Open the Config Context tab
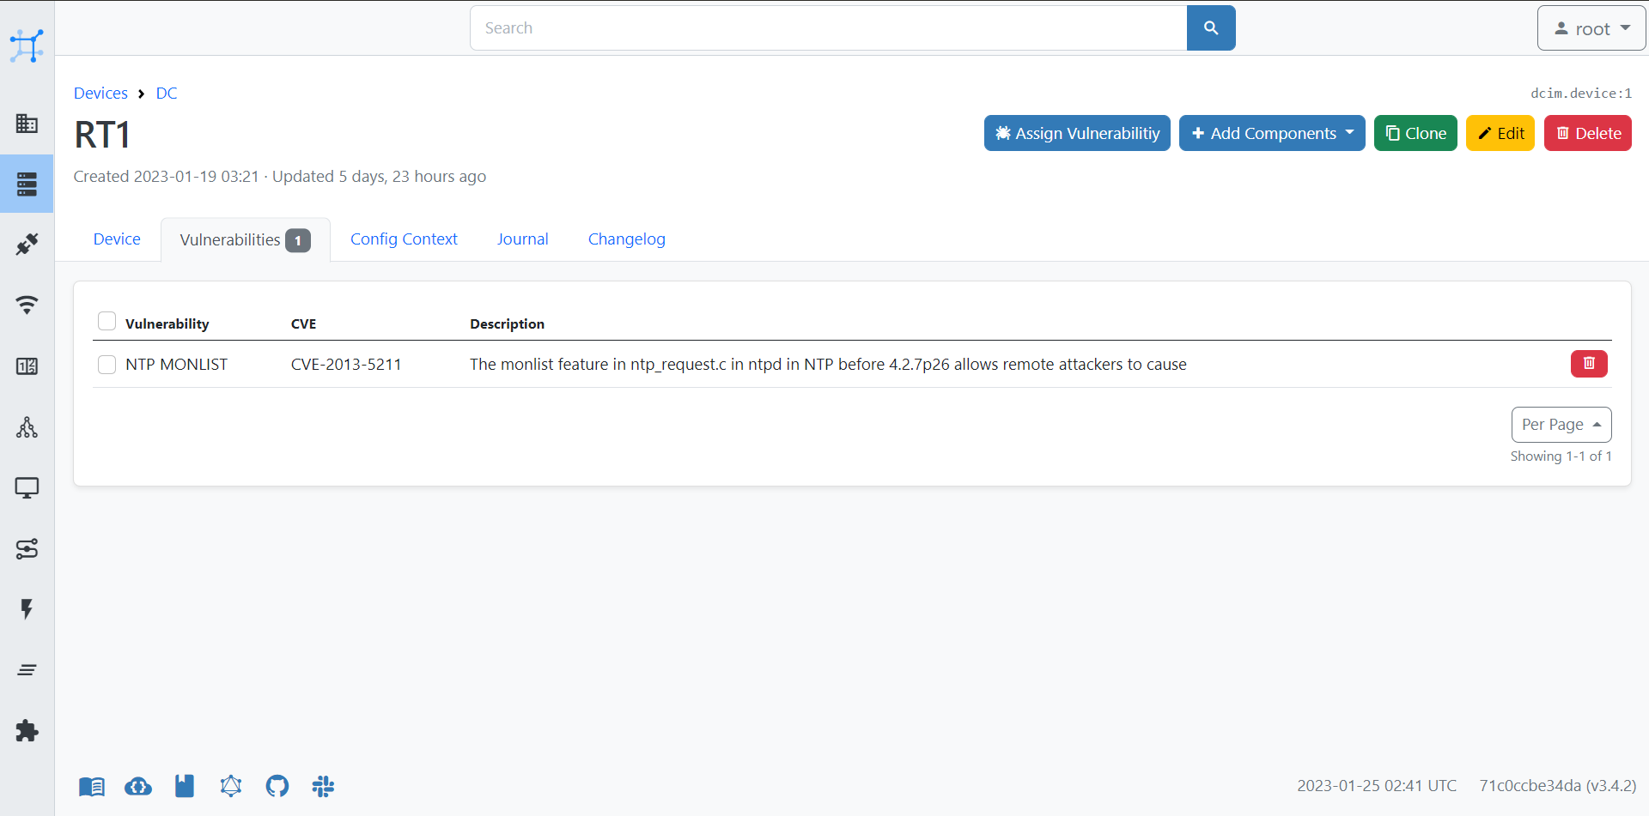This screenshot has height=816, width=1649. [404, 239]
